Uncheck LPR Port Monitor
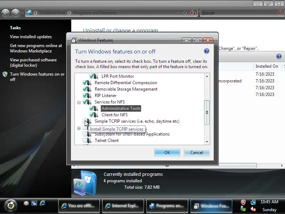The height and width of the screenshot is (214, 285). (92, 76)
